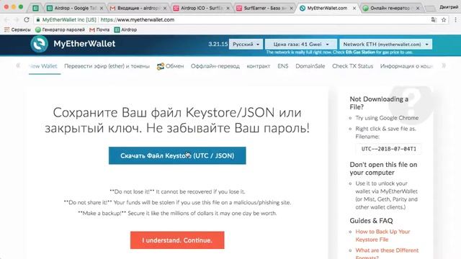Go back with the browser back arrow
Viewport: 461px width, 259px height.
point(6,19)
